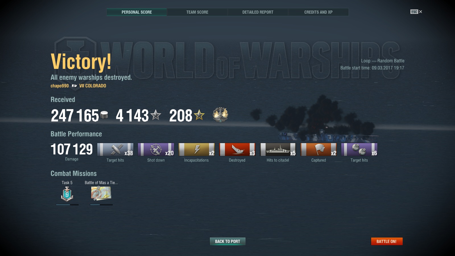Close the results screen with ESC X
This screenshot has width=455, height=256.
pos(416,12)
